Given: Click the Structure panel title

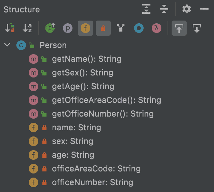Looking at the screenshot, I should pos(22,10).
